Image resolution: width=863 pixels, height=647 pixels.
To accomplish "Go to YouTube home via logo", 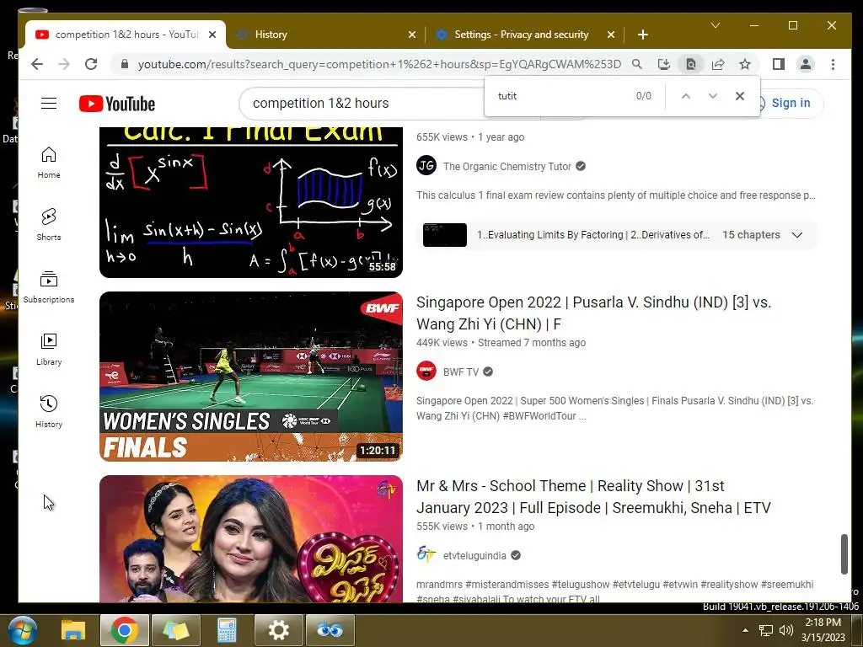I will [116, 104].
